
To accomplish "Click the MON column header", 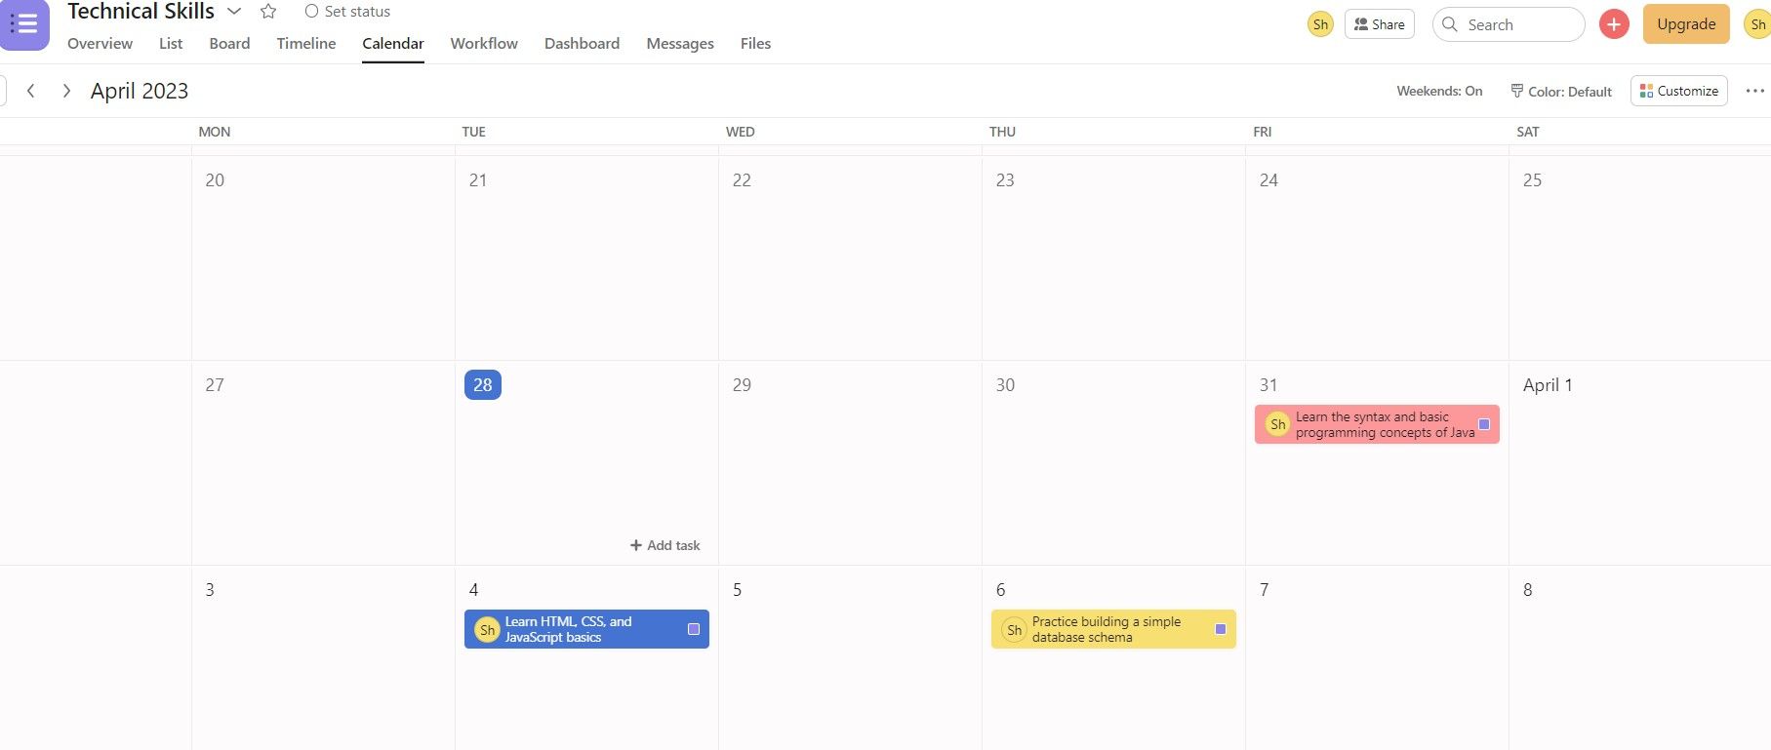I will (x=215, y=132).
